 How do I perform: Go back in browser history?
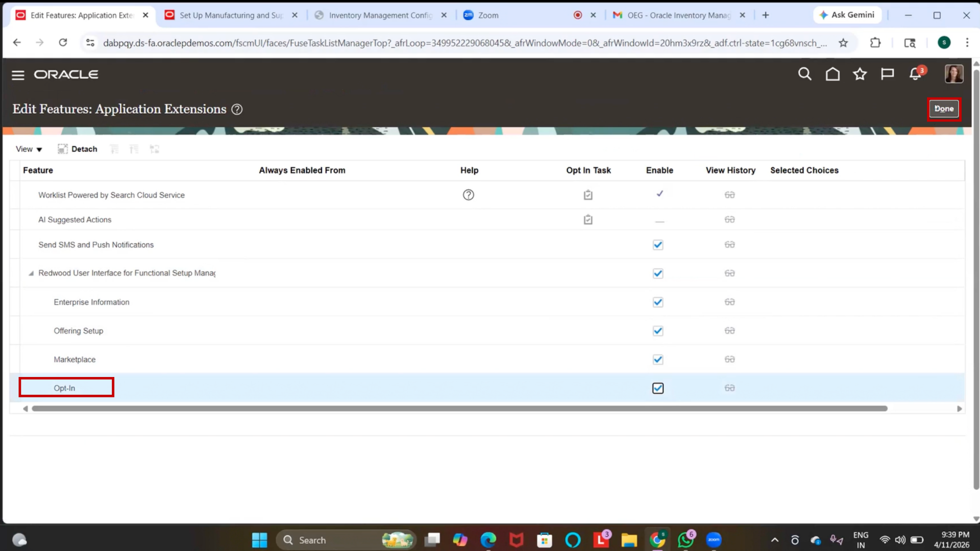17,42
